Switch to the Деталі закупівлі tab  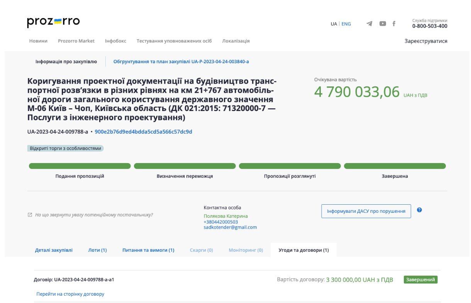pos(54,250)
